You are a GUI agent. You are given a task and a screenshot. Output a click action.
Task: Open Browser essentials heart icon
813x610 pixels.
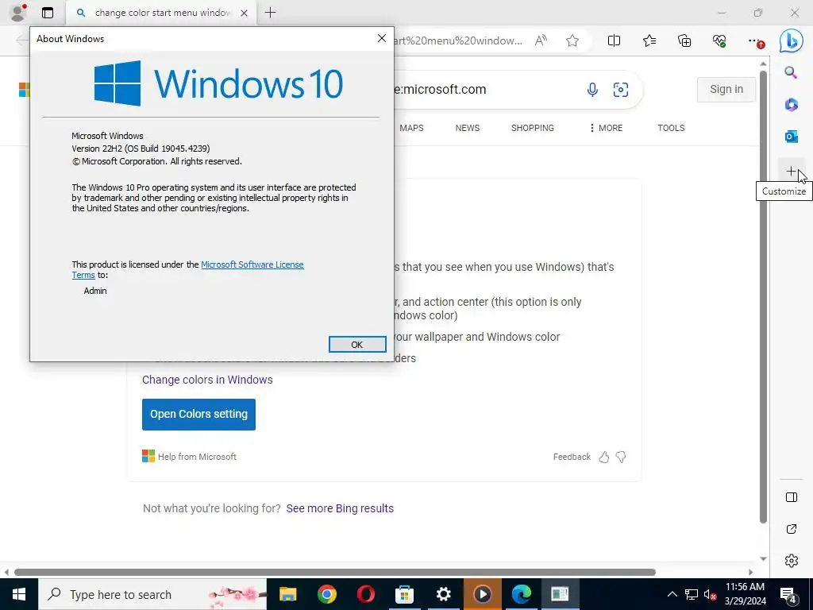click(x=719, y=41)
